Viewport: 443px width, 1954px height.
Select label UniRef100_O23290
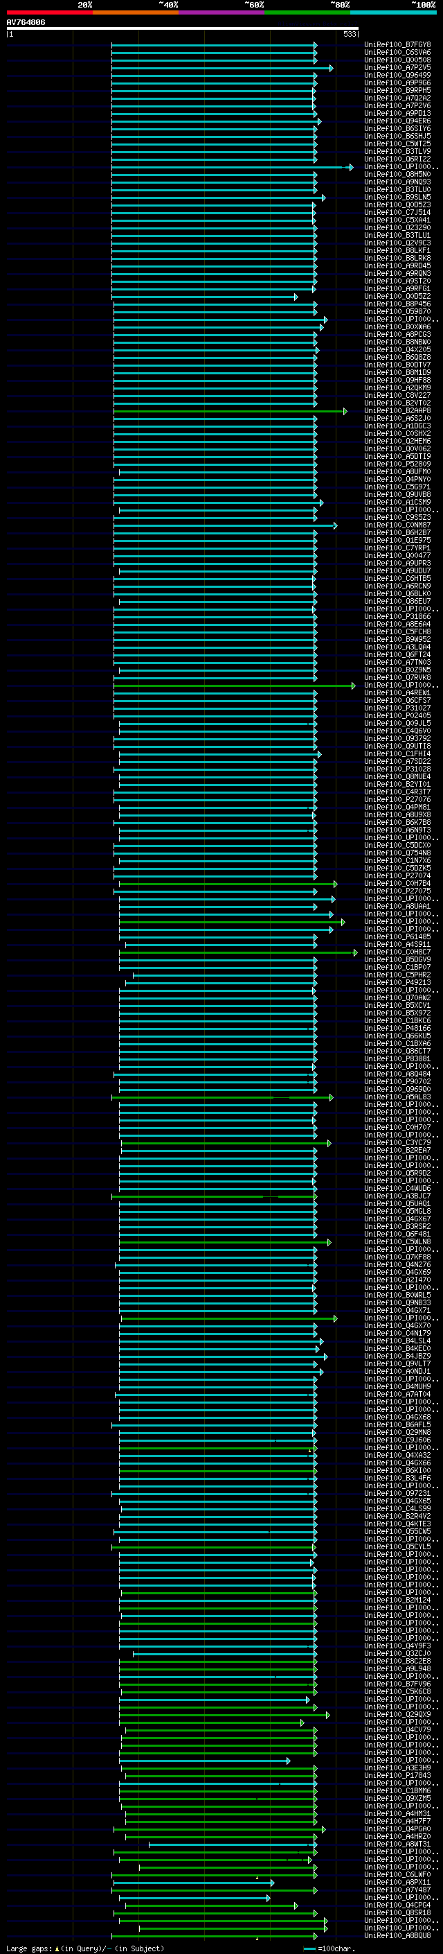pyautogui.click(x=397, y=227)
